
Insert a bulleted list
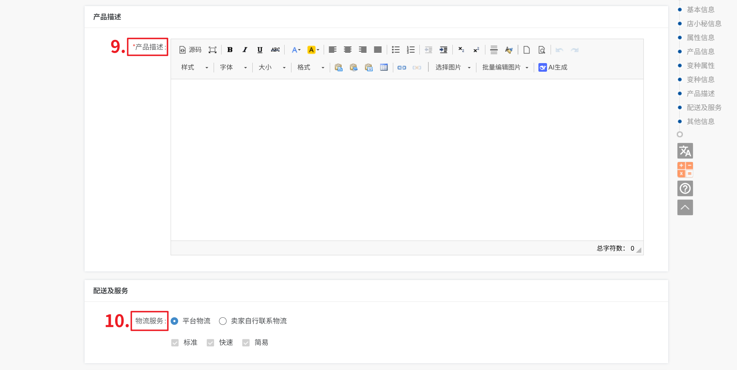[395, 50]
